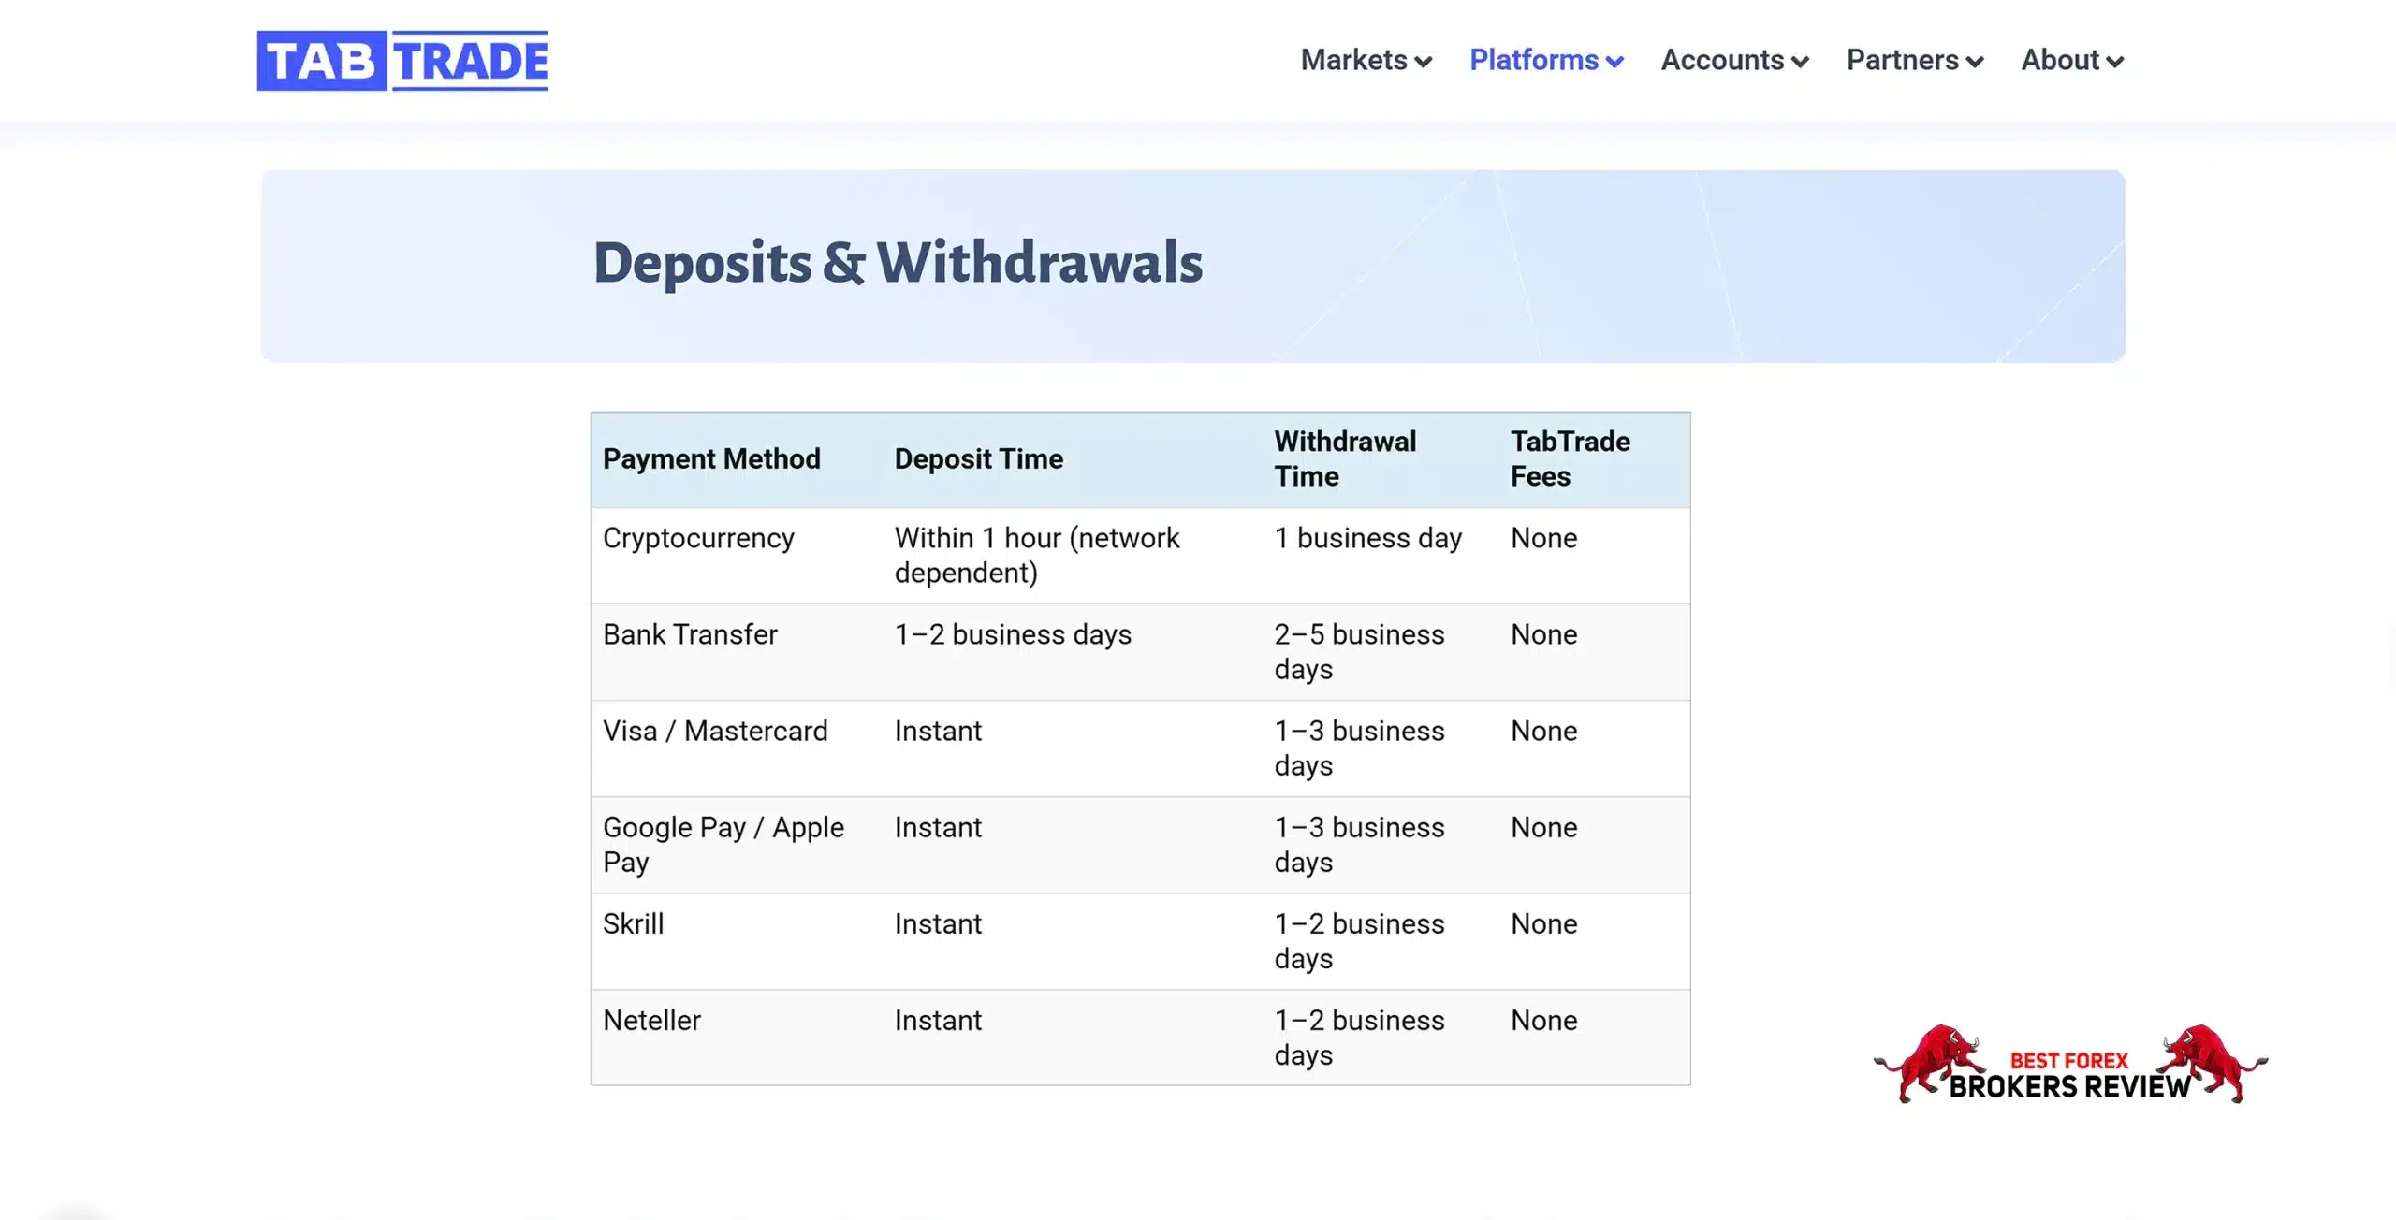Click 'None' fee in the Cryptocurrency row
Viewport: 2396px width, 1220px height.
click(x=1543, y=538)
